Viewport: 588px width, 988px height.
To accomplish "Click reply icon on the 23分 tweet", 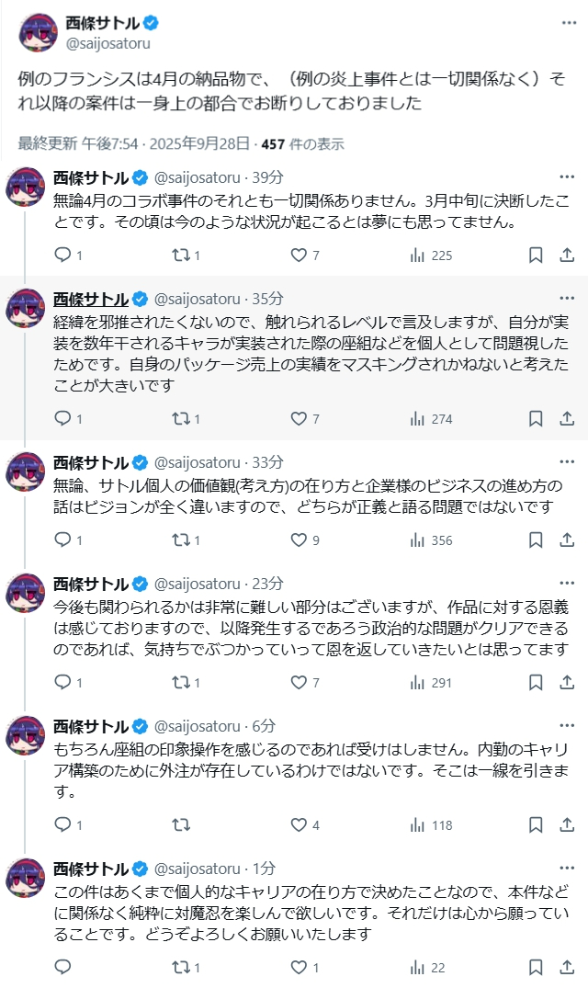I will coord(62,682).
